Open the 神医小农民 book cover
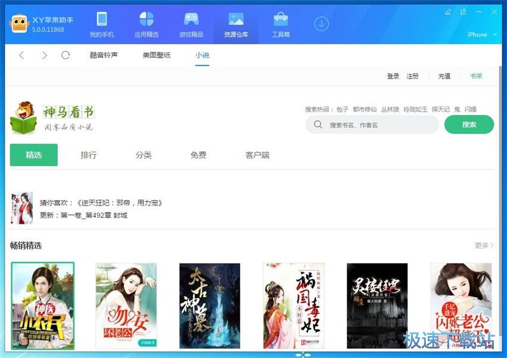Screen dimensions: 507x358 [43, 306]
